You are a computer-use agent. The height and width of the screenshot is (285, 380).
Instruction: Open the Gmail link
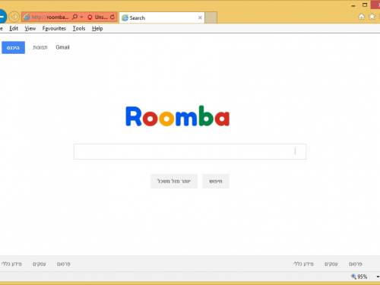(62, 47)
